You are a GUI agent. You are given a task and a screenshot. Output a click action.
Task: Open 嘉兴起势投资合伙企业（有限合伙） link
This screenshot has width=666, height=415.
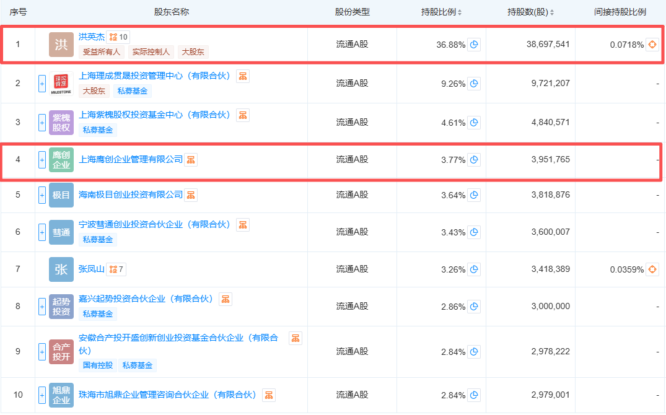[146, 299]
